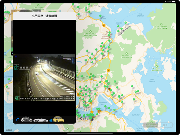
Task: Tap the Kiu Tsui Country Park icon
Action: coord(157,66)
